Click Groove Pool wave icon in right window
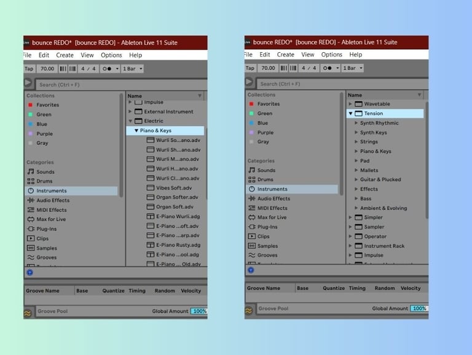The width and height of the screenshot is (472, 355). click(249, 311)
